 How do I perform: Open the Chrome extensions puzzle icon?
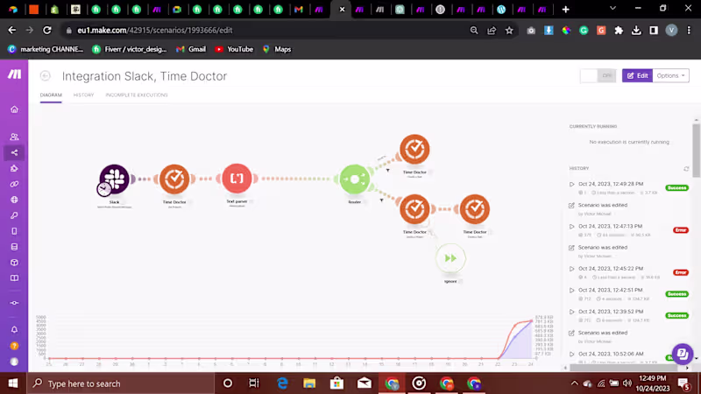pyautogui.click(x=619, y=31)
